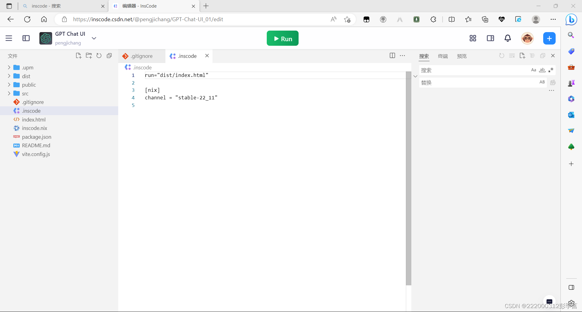Toggle search details ellipsis
Image resolution: width=582 pixels, height=312 pixels.
point(551,90)
